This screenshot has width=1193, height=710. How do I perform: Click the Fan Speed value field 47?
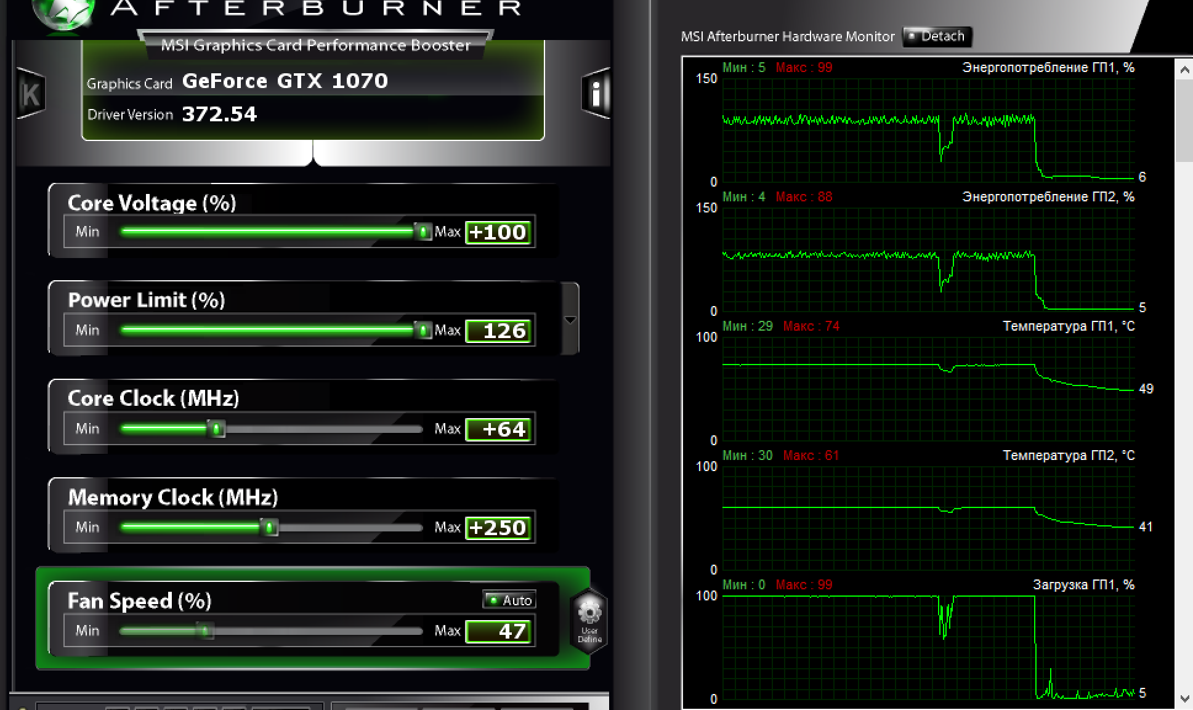[x=498, y=631]
